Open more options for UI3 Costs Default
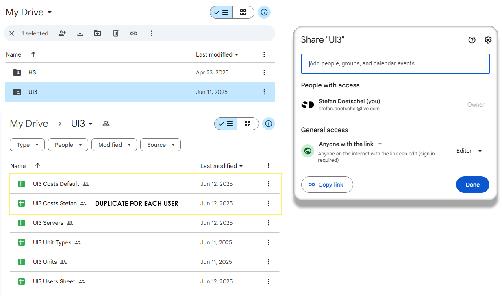The width and height of the screenshot is (502, 296). pyautogui.click(x=269, y=184)
